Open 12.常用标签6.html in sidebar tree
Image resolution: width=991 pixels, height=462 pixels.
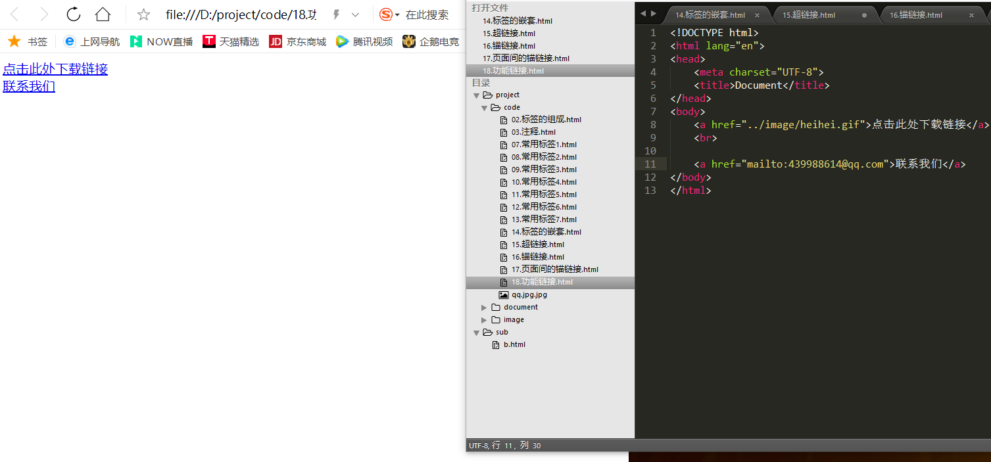pos(544,207)
